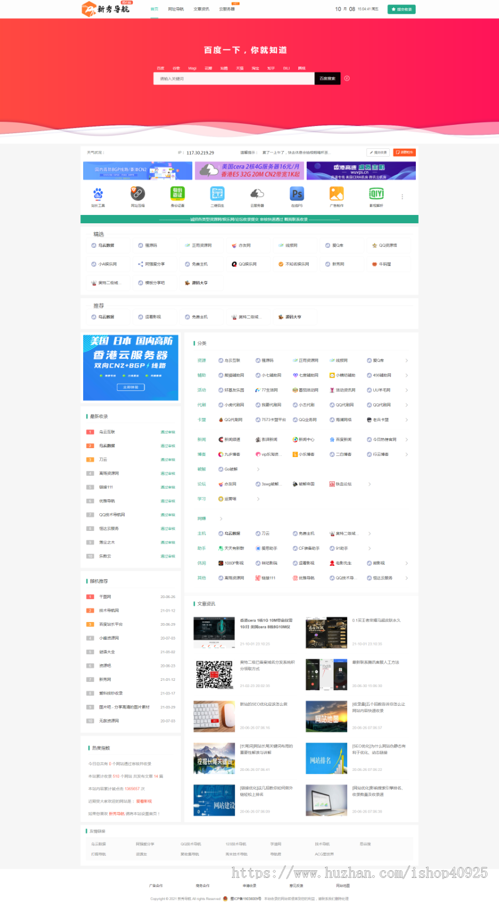Open the 身份证查 green icon
This screenshot has height=913, width=499.
click(x=177, y=194)
